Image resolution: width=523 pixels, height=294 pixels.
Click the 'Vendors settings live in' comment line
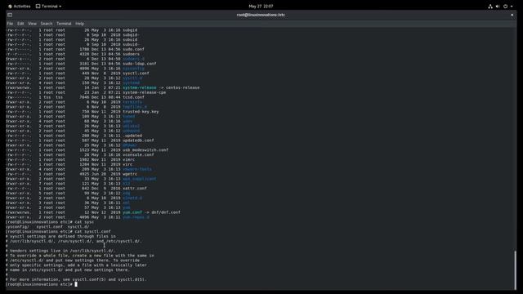click(60, 251)
